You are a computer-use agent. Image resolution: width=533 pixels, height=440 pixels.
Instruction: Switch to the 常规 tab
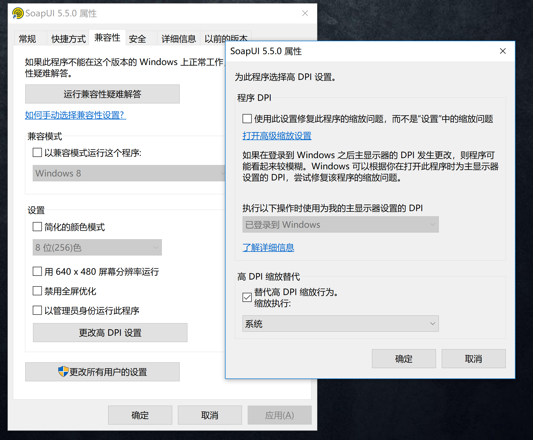(x=28, y=38)
